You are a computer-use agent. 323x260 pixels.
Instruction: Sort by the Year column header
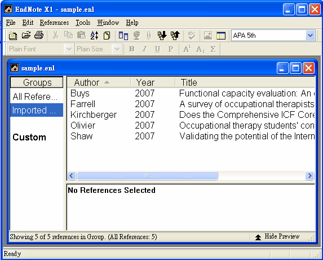[153, 82]
